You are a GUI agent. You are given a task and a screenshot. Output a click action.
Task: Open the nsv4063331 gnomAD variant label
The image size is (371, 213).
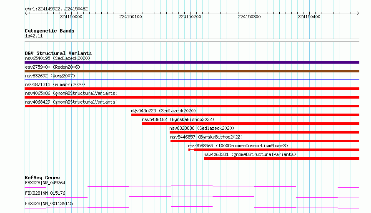(250, 154)
